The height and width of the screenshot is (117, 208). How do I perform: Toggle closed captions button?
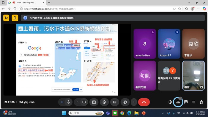tap(115, 102)
